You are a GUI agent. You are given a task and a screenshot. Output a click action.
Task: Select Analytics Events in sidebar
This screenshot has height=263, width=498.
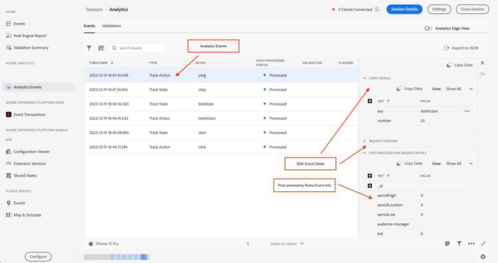pyautogui.click(x=39, y=87)
